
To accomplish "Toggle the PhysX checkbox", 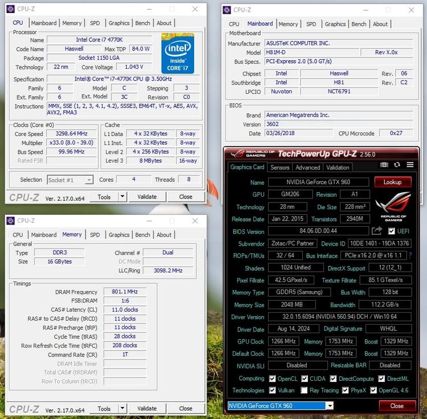I will coord(346,390).
